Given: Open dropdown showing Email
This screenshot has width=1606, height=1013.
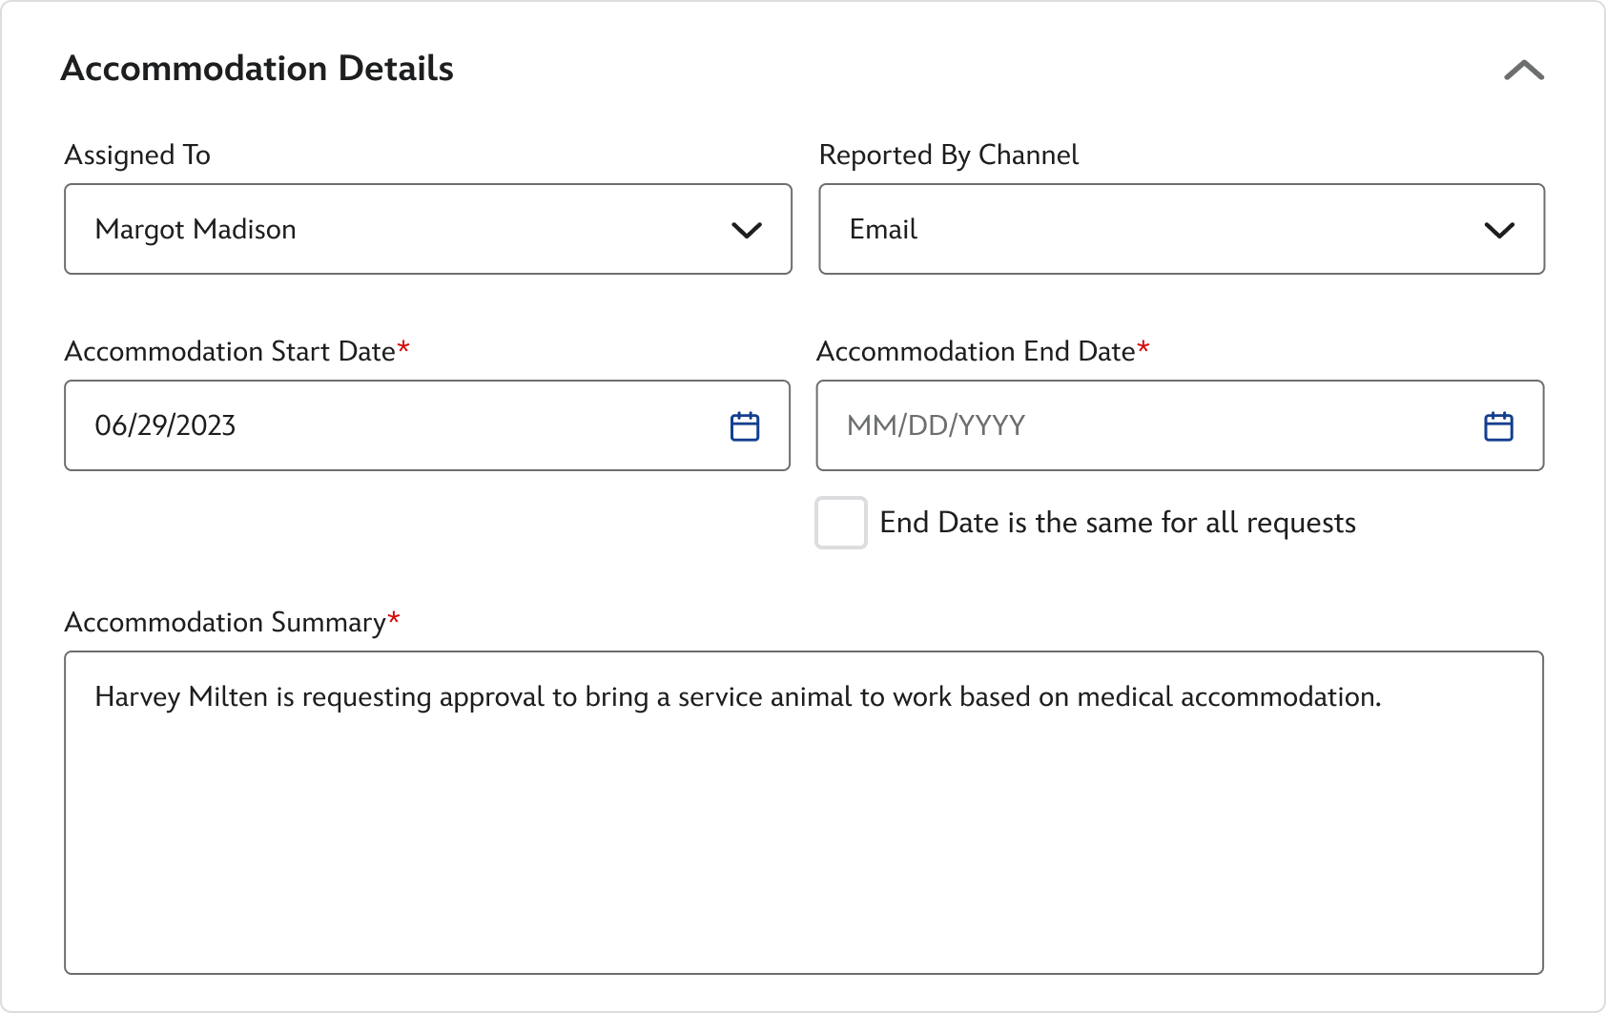Looking at the screenshot, I should tap(1144, 229).
